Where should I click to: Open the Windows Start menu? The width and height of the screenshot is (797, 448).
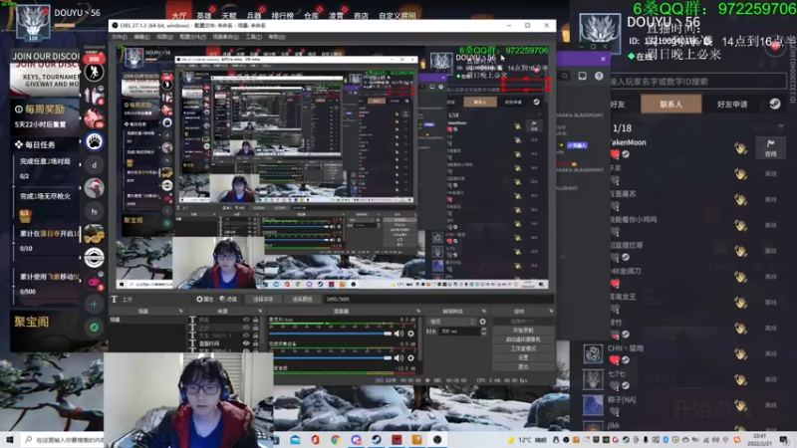pyautogui.click(x=10, y=440)
